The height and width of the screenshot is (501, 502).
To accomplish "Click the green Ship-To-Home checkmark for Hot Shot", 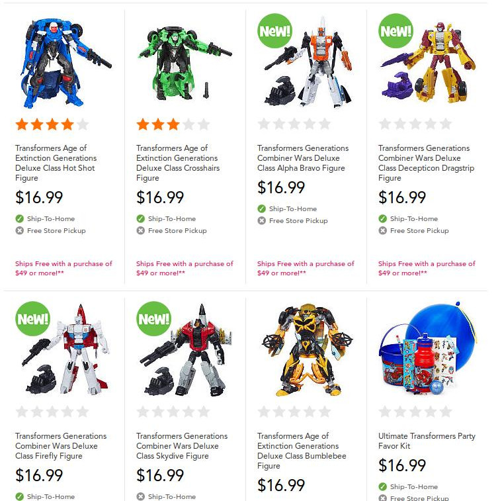I will click(x=20, y=219).
